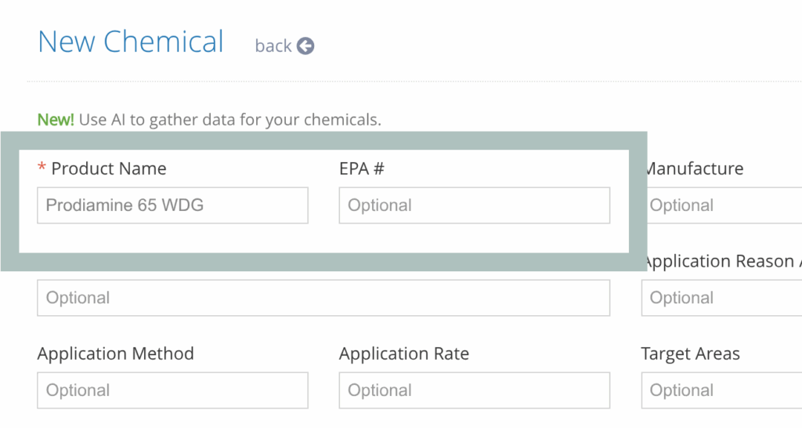This screenshot has width=802, height=428.
Task: Focus the Product Name field containing Prodiamine 65 WDG
Action: coord(172,205)
